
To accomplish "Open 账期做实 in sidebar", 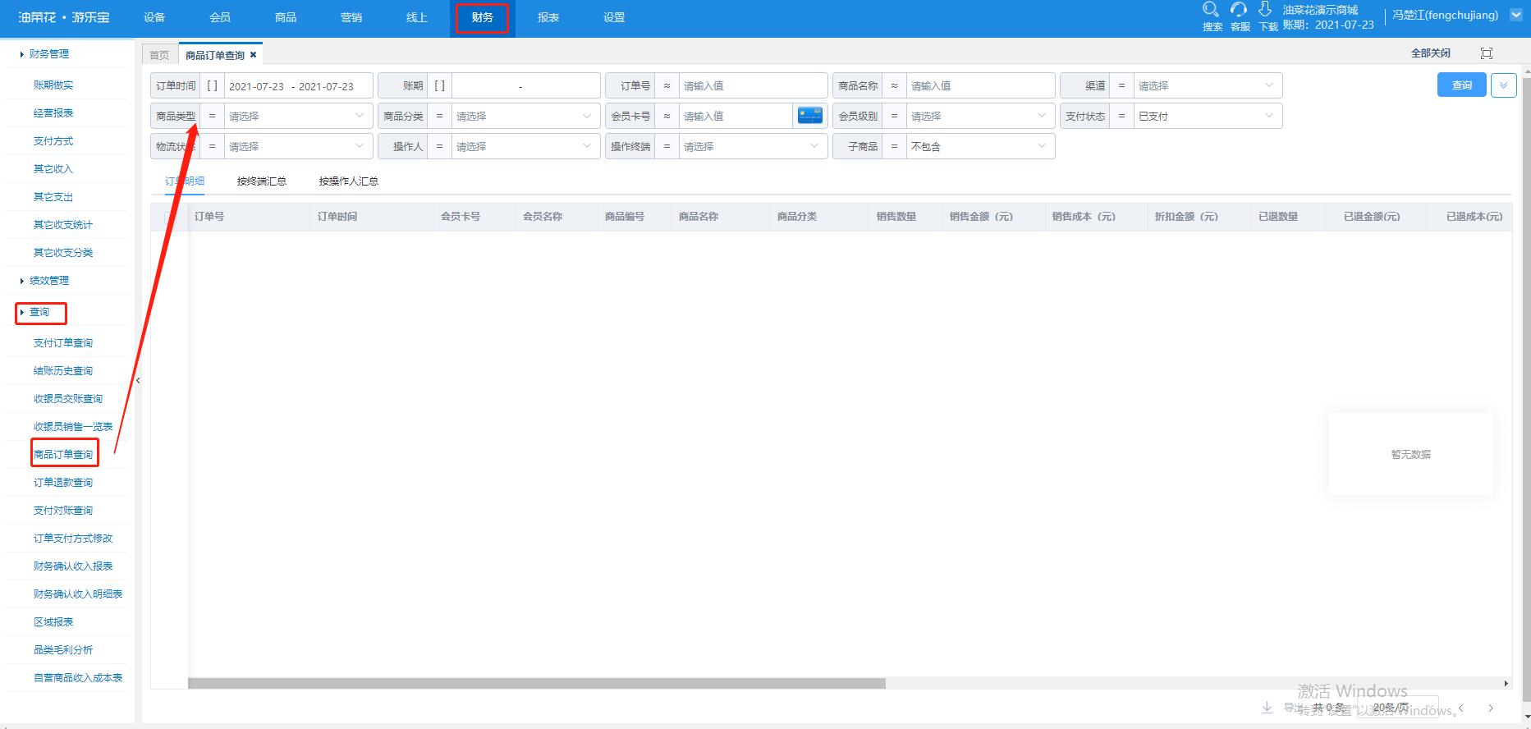I will point(53,85).
